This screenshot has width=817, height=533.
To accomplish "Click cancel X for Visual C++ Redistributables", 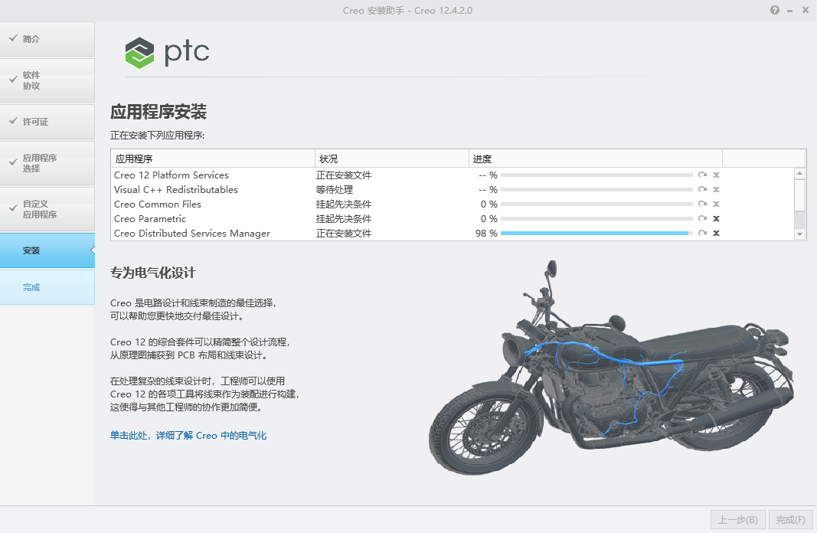I will [x=716, y=190].
